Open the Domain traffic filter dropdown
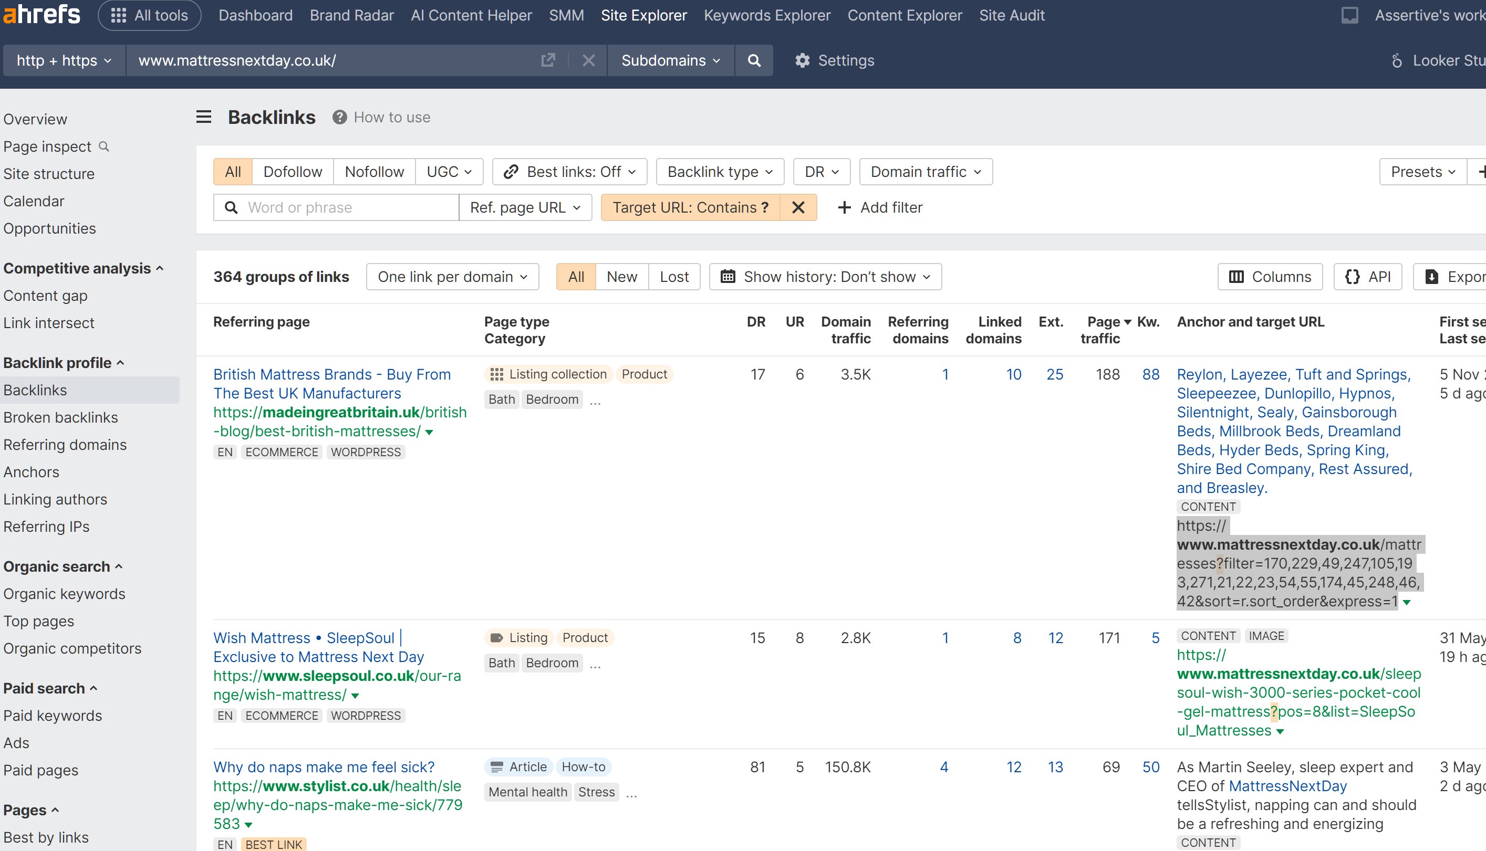1486x851 pixels. (x=926, y=172)
